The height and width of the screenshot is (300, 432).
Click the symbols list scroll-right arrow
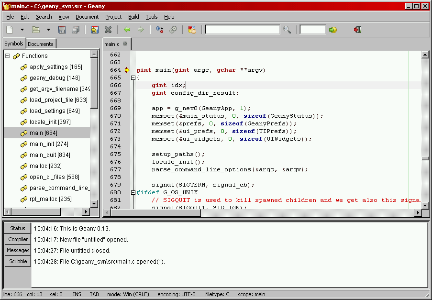coord(86,212)
